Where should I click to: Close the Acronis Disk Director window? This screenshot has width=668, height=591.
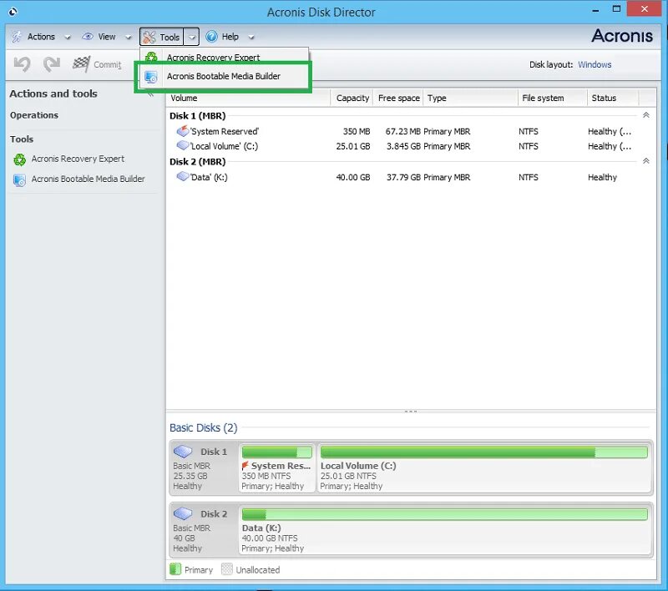[644, 8]
